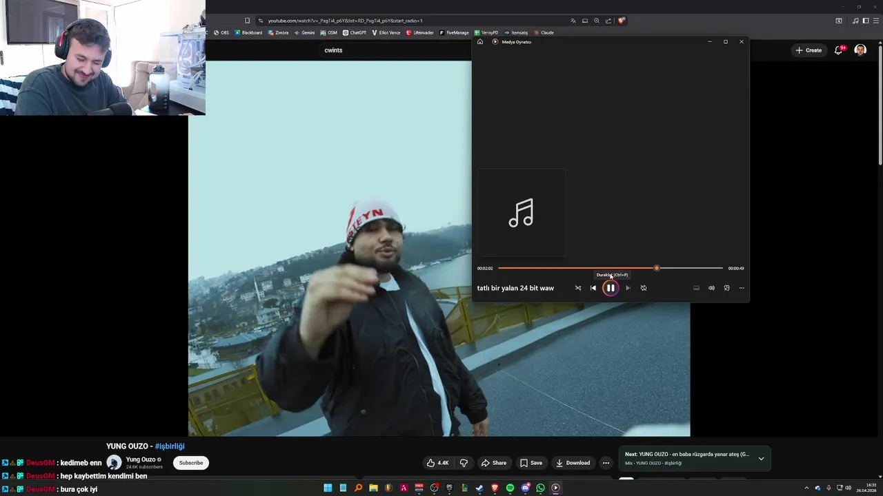
Task: Open the Claude bookmark
Action: 544,32
